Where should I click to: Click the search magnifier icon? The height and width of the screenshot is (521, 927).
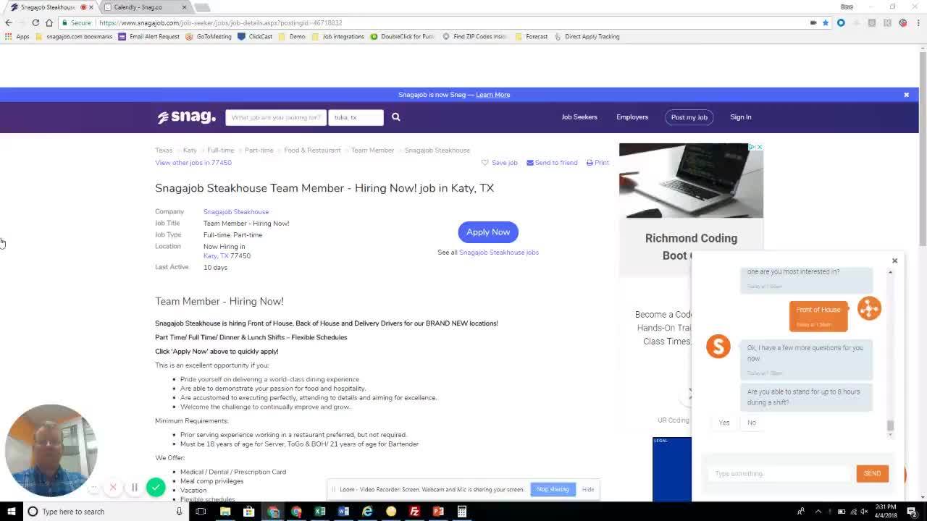[x=396, y=117]
